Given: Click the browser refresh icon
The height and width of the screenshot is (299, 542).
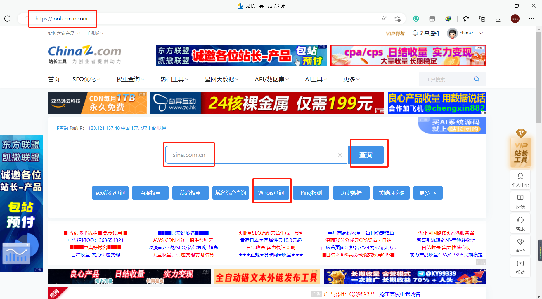Looking at the screenshot, I should (x=8, y=19).
